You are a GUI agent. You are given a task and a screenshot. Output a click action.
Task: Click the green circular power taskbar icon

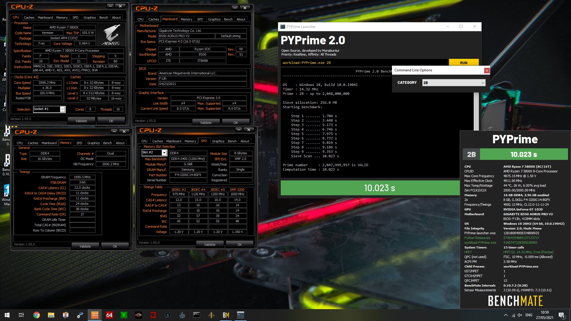coord(167,315)
